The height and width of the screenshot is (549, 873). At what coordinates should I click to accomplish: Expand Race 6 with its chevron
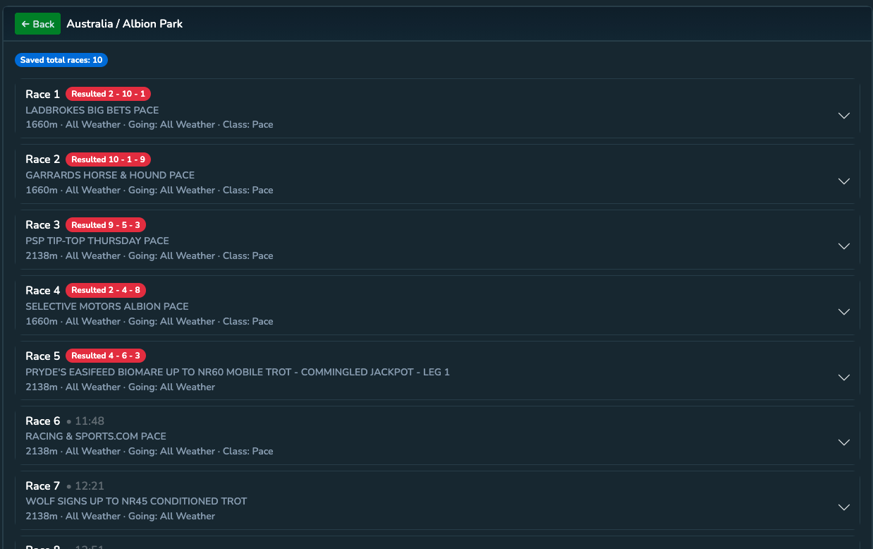point(843,442)
